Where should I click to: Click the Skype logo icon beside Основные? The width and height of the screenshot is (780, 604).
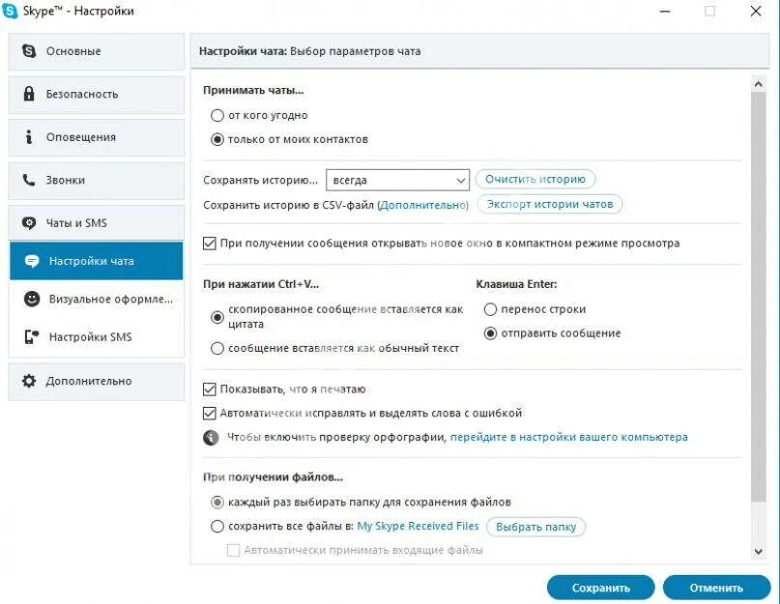pos(29,51)
